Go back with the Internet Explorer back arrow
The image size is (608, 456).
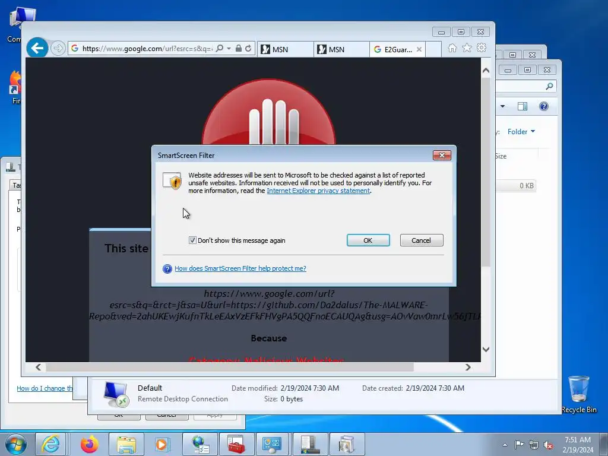[37, 48]
